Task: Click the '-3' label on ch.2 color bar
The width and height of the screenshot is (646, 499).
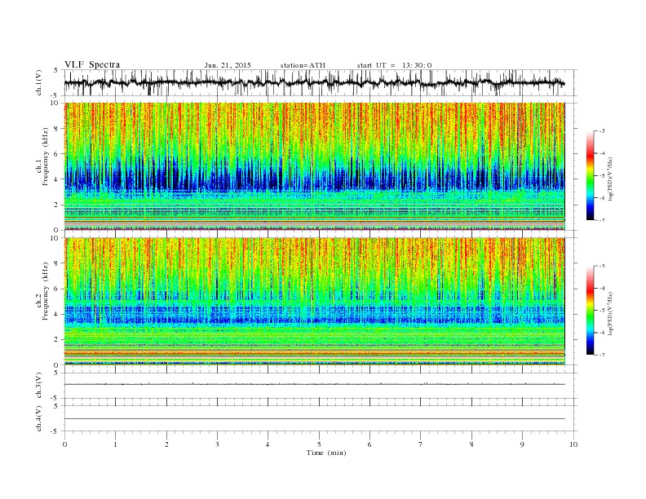Action: pyautogui.click(x=601, y=266)
